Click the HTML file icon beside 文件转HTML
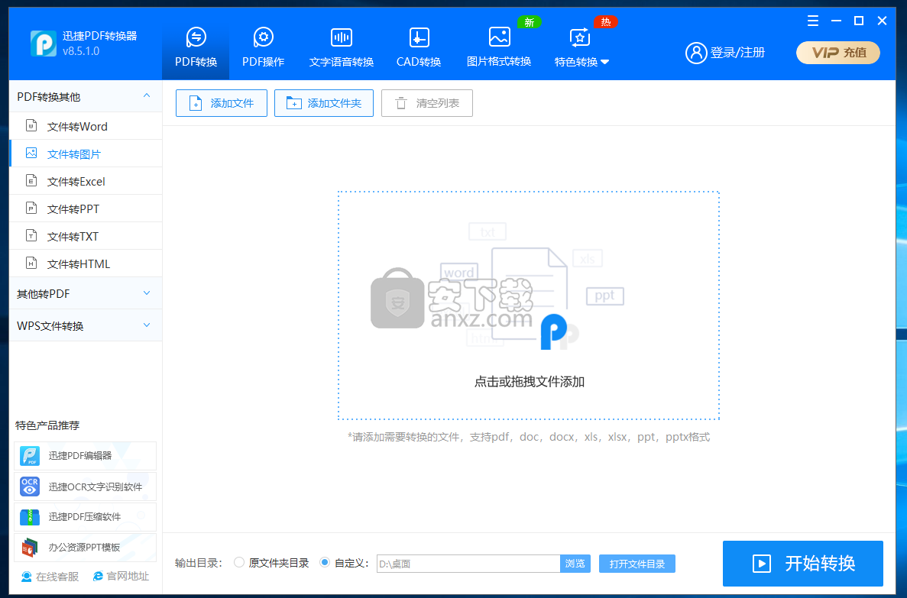This screenshot has height=598, width=907. pyautogui.click(x=32, y=263)
